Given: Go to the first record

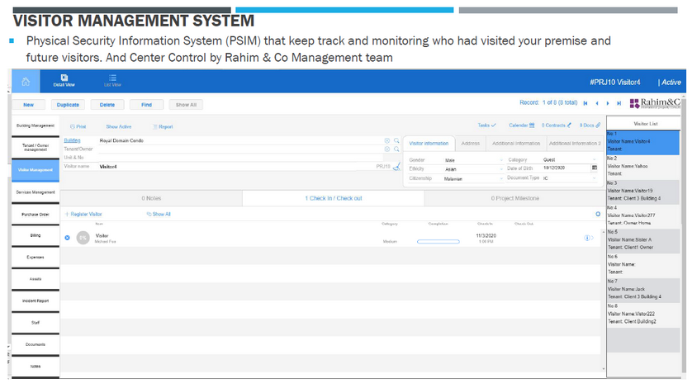Looking at the screenshot, I should [585, 103].
